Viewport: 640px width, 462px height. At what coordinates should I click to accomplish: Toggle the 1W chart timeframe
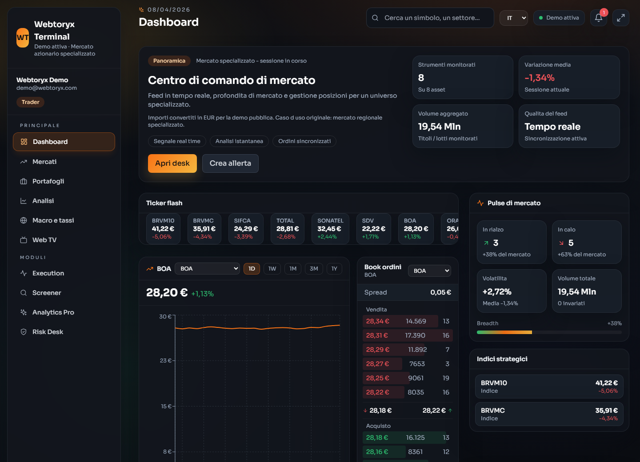point(272,269)
